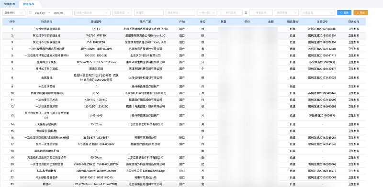Click spec cell Y350
The width and height of the screenshot is (383, 187).
96,93
